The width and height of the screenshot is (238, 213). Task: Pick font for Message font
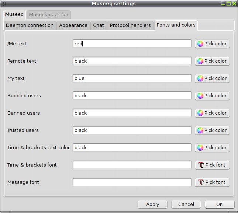[212, 182]
